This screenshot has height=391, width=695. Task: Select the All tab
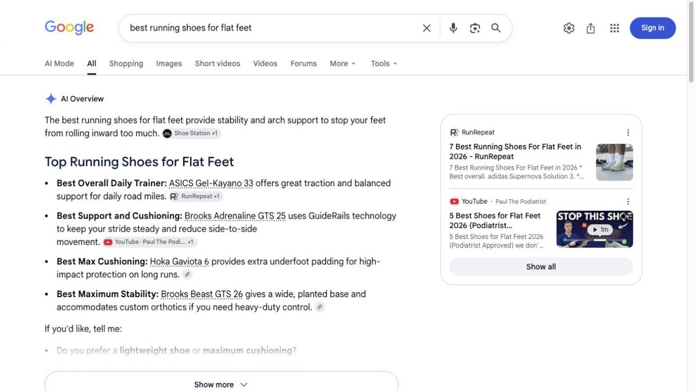click(92, 64)
